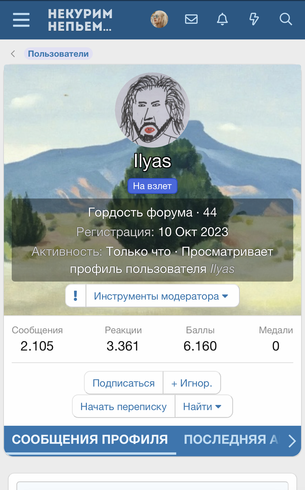Show more tabs with right chevron
This screenshot has width=305, height=490.
(x=292, y=441)
